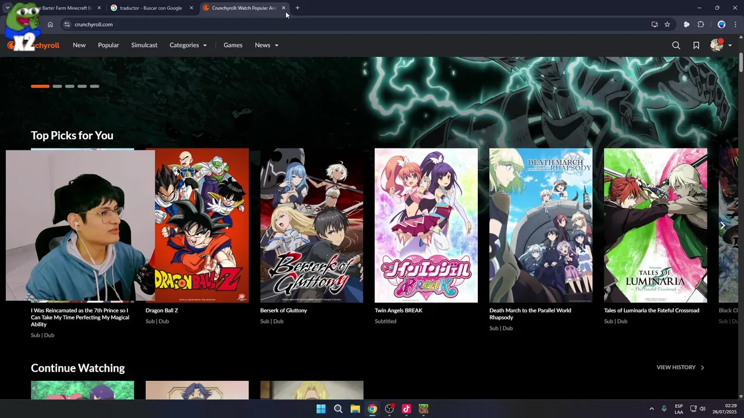Open the first Continue Watching thumbnail
The width and height of the screenshot is (744, 418).
click(x=83, y=390)
